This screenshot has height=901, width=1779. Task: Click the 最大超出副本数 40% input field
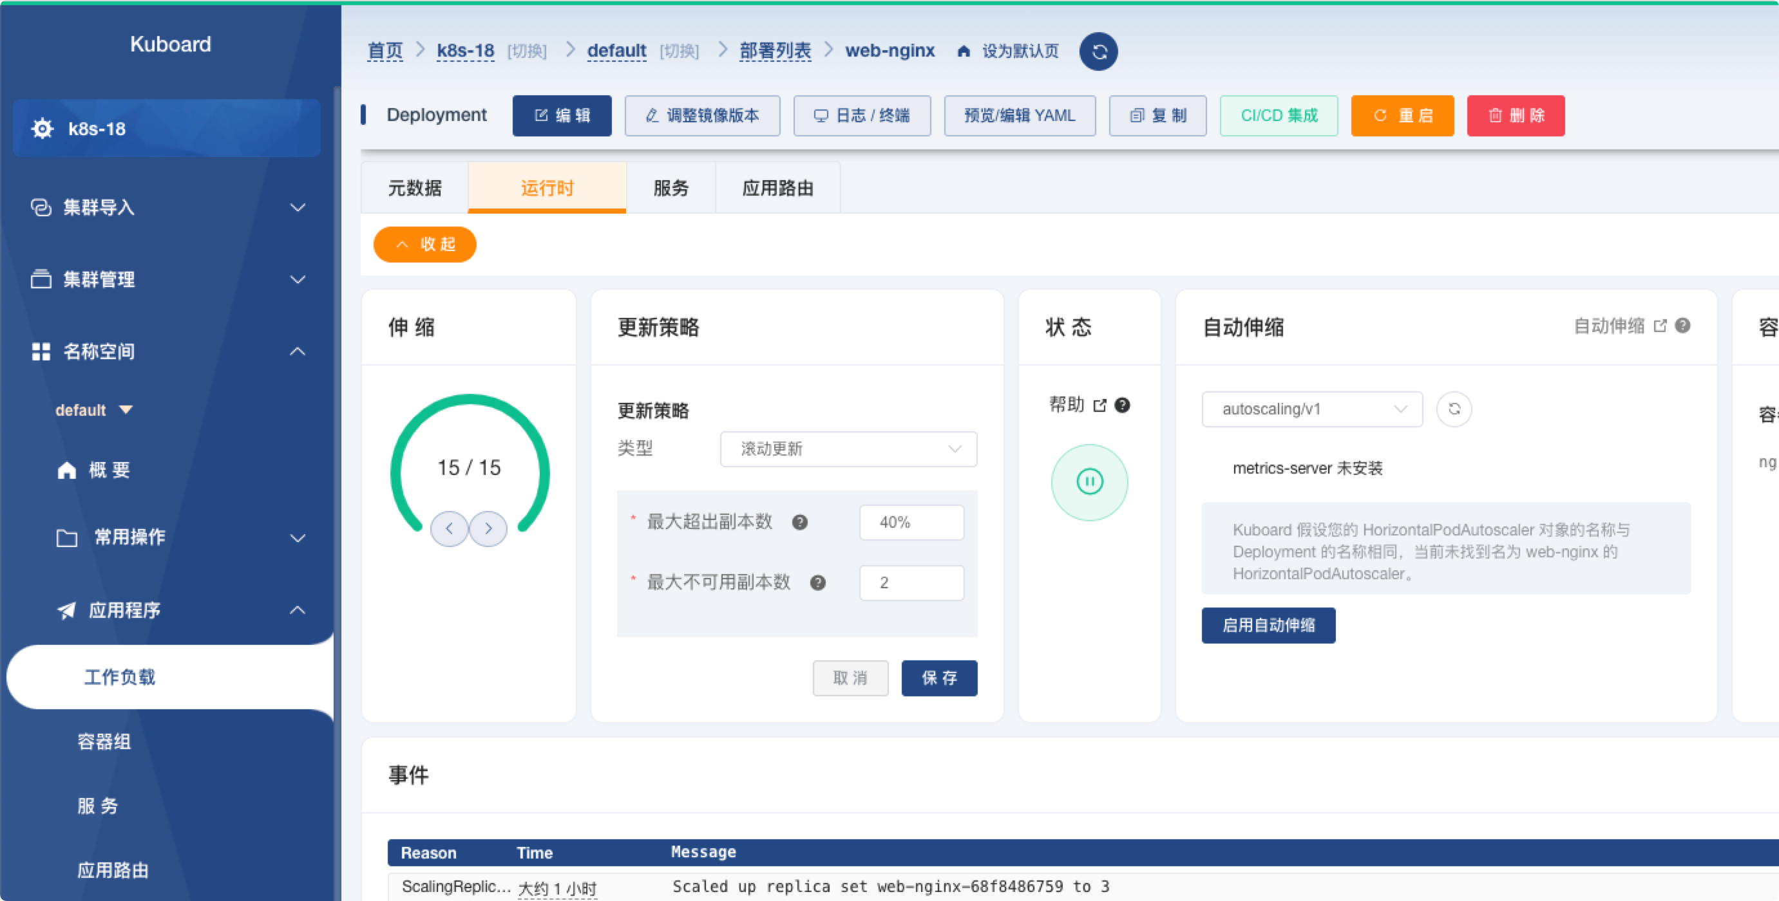click(x=911, y=522)
